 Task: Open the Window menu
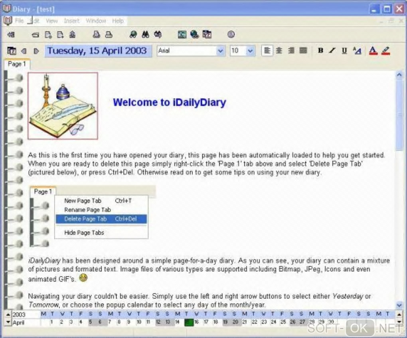[x=96, y=21]
